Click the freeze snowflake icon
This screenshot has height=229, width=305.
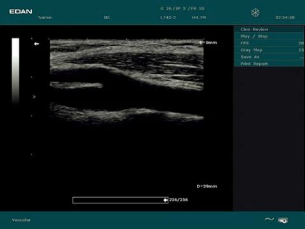(255, 13)
